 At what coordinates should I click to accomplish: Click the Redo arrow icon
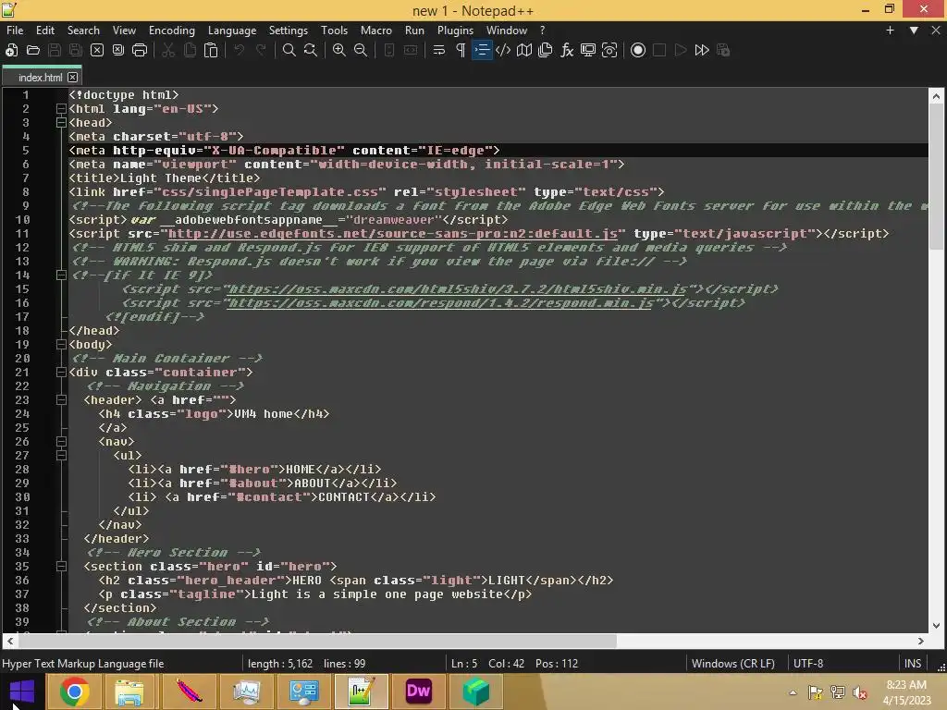click(261, 50)
